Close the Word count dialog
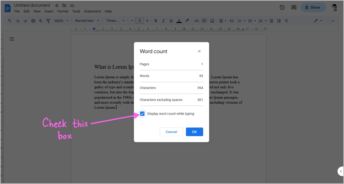The height and width of the screenshot is (184, 344). 199,51
